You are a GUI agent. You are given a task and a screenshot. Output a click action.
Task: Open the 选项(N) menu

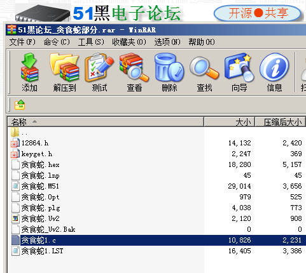pos(167,42)
